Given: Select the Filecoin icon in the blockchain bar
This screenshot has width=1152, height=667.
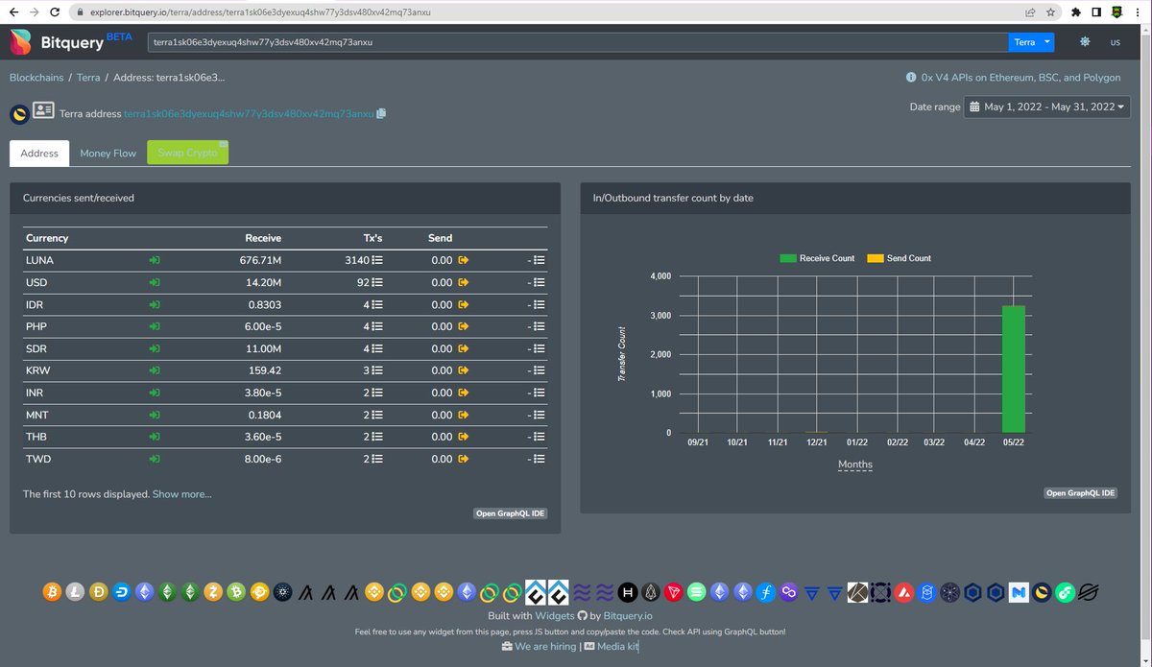Looking at the screenshot, I should [766, 593].
